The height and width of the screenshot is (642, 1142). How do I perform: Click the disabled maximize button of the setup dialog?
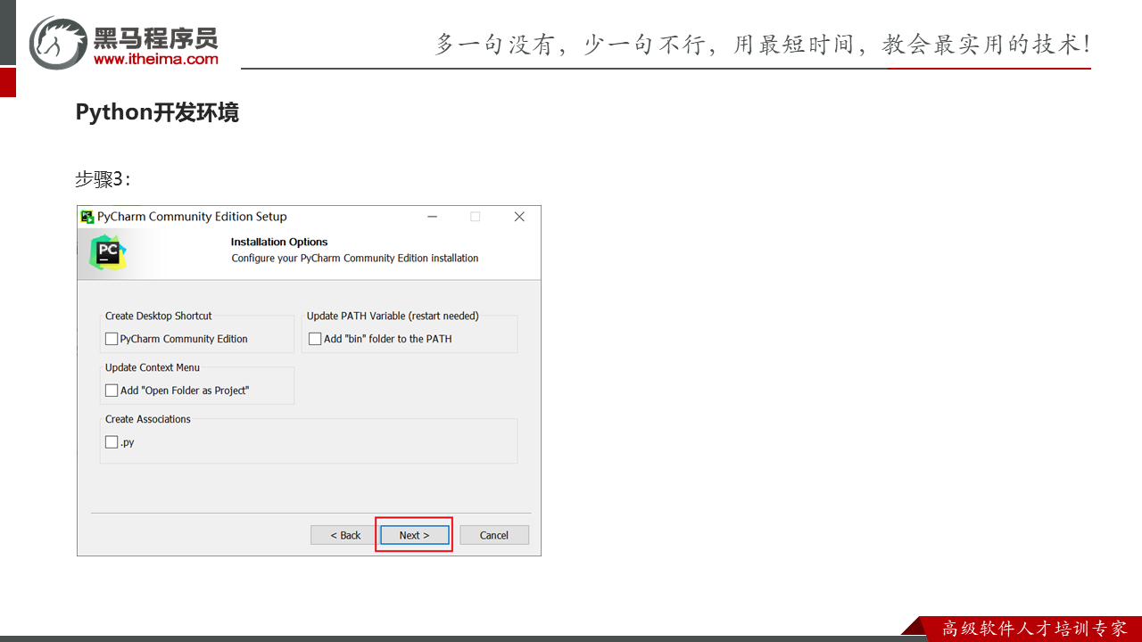click(476, 217)
